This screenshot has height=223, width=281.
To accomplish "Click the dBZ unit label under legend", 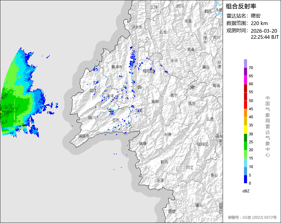I will pyautogui.click(x=246, y=191).
